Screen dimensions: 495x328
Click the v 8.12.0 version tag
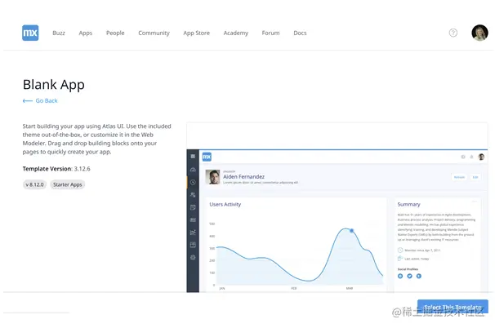[x=35, y=184]
